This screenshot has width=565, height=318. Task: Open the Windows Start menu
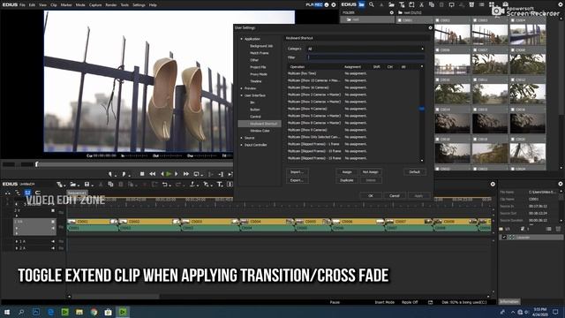point(7,312)
